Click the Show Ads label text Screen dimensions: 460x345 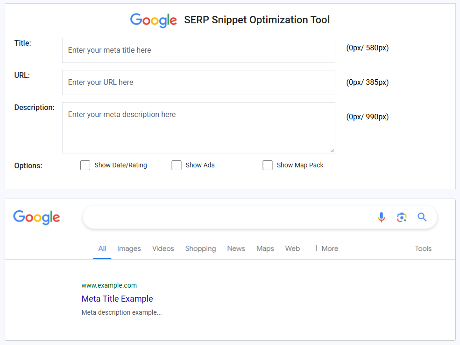200,165
